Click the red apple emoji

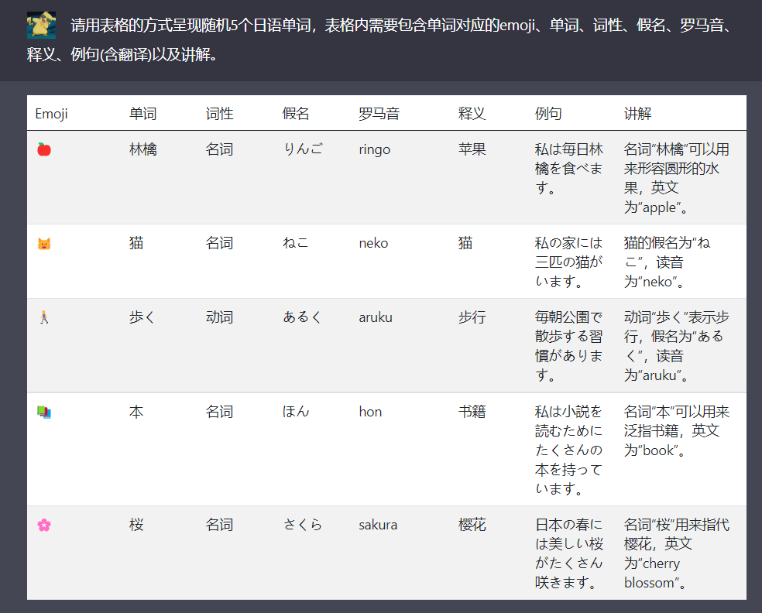click(44, 149)
